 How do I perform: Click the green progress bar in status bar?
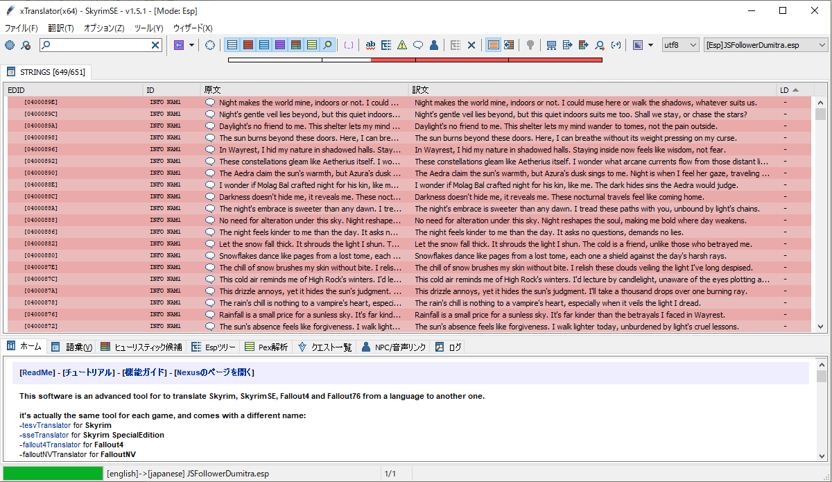[53, 474]
